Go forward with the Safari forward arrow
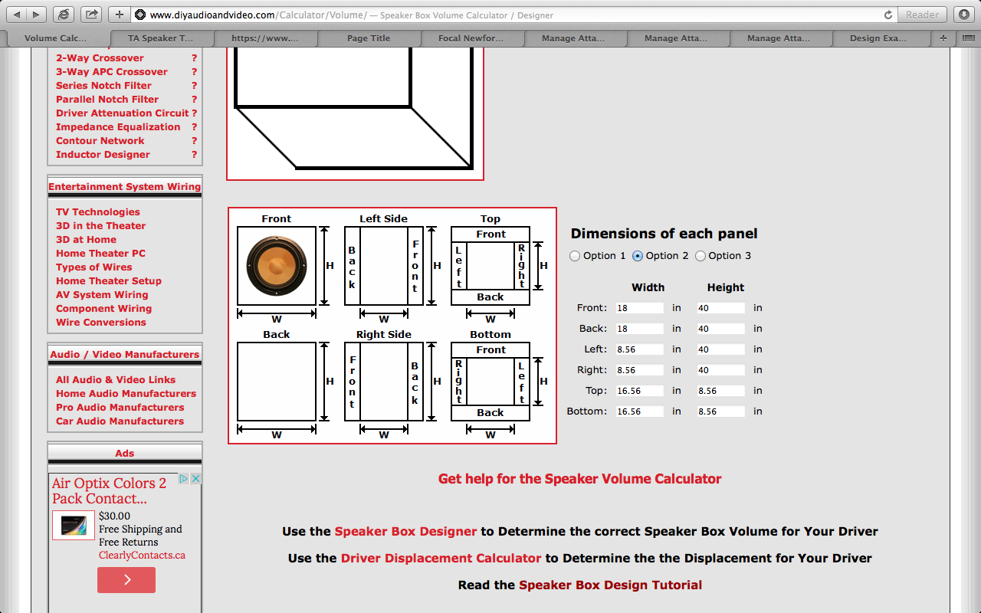This screenshot has width=981, height=613. tap(37, 15)
